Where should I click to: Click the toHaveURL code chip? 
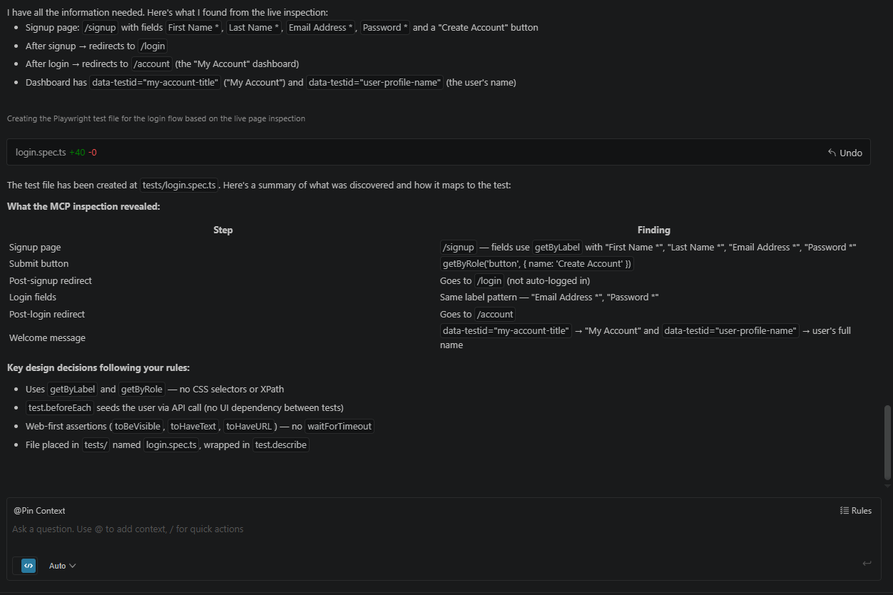point(250,427)
